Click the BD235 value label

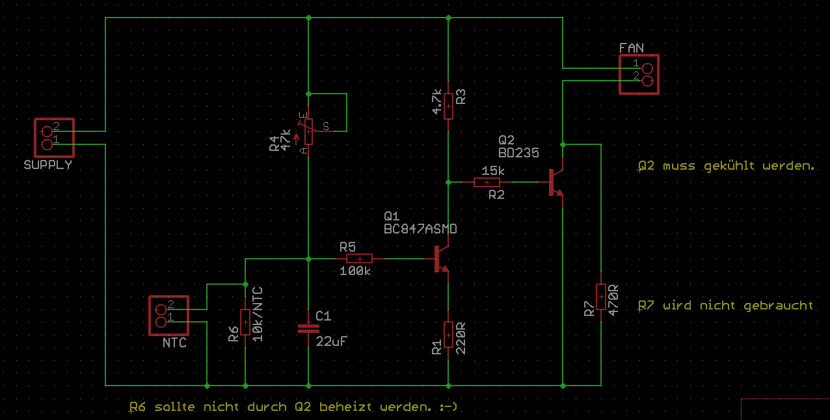click(x=518, y=153)
